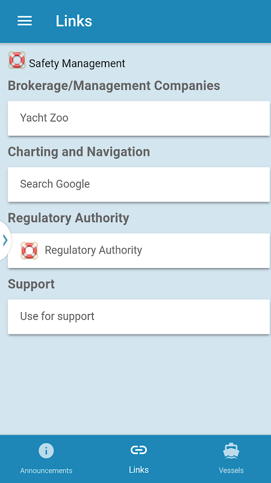Click the Links page title

tap(73, 21)
